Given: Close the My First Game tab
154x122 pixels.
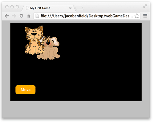Looking at the screenshot, I should coord(70,8).
